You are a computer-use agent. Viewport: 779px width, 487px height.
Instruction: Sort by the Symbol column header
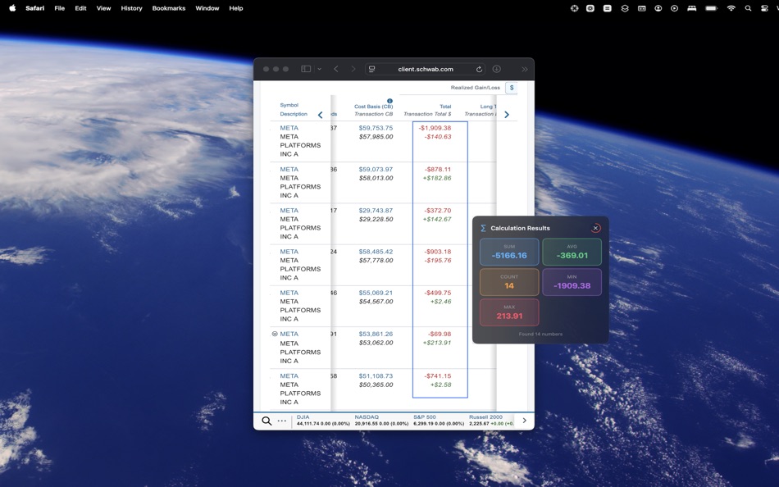pos(289,105)
